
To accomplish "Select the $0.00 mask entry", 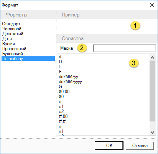I will click(x=64, y=92).
